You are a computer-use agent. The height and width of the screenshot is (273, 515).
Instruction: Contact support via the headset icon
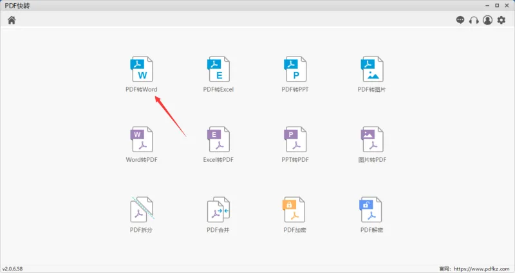point(474,21)
